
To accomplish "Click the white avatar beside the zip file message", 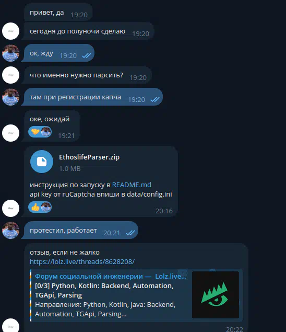I will pos(10,208).
